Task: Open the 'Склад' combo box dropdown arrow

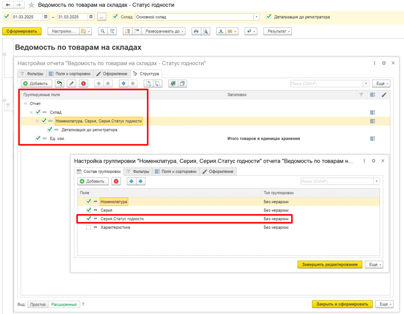Action: pos(256,17)
